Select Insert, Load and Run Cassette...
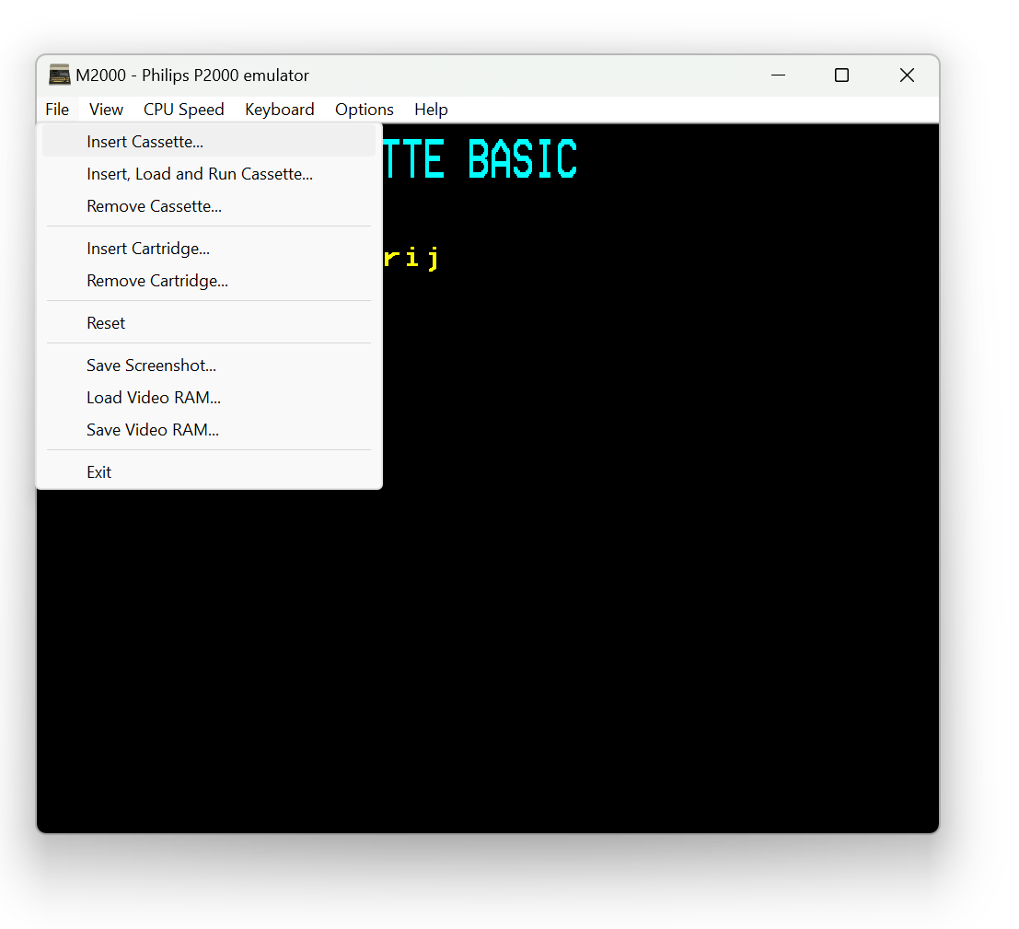This screenshot has height=929, width=1019. coord(209,174)
